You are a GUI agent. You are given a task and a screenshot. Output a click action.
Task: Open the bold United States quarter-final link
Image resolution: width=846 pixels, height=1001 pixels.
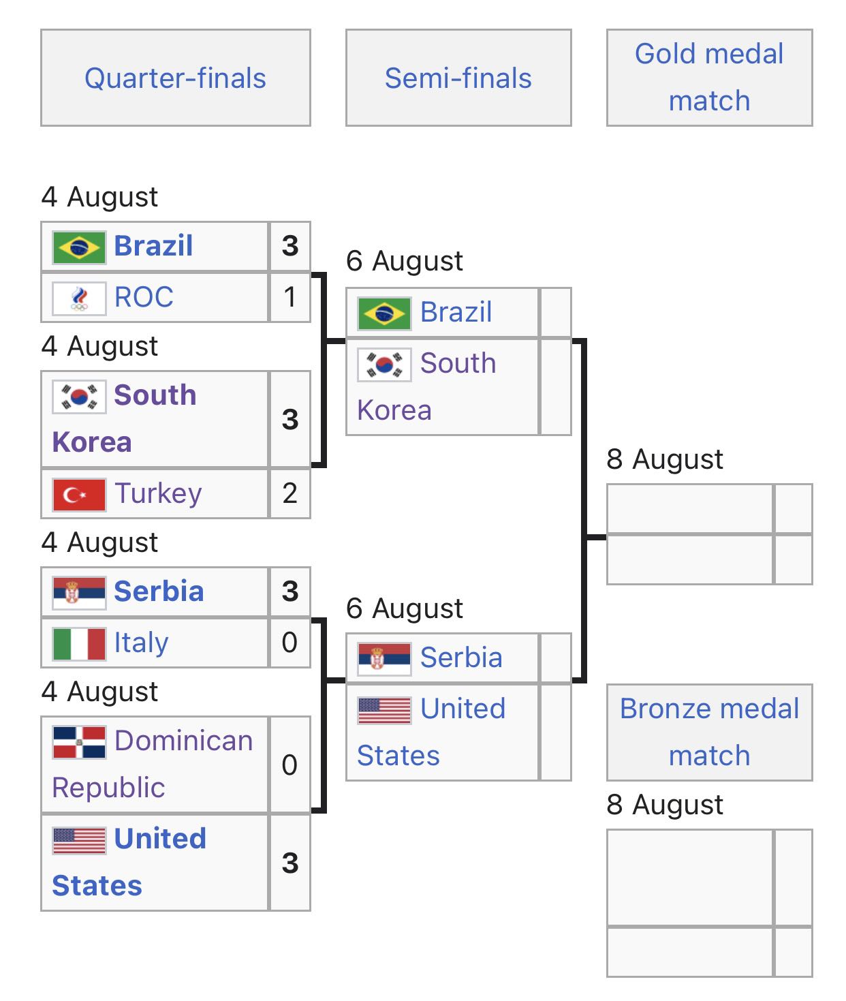[129, 862]
